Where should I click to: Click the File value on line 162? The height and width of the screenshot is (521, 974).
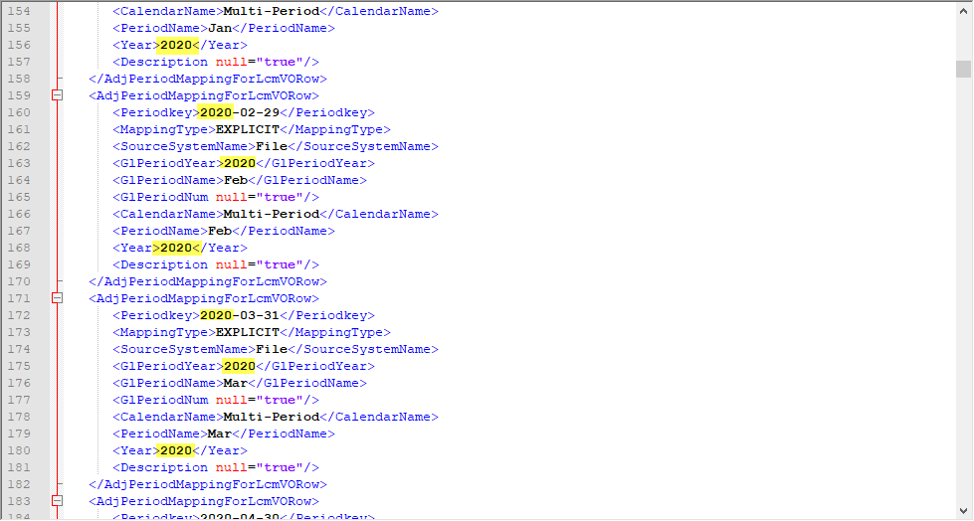pos(272,146)
